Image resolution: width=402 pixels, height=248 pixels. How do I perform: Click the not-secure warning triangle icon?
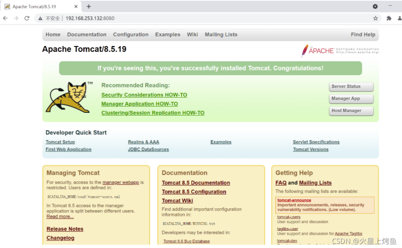40,18
